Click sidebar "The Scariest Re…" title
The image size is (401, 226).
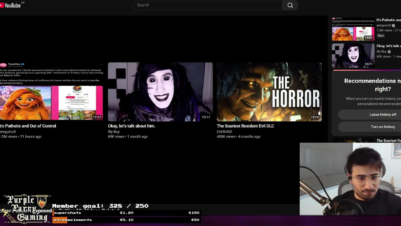[x=388, y=141]
